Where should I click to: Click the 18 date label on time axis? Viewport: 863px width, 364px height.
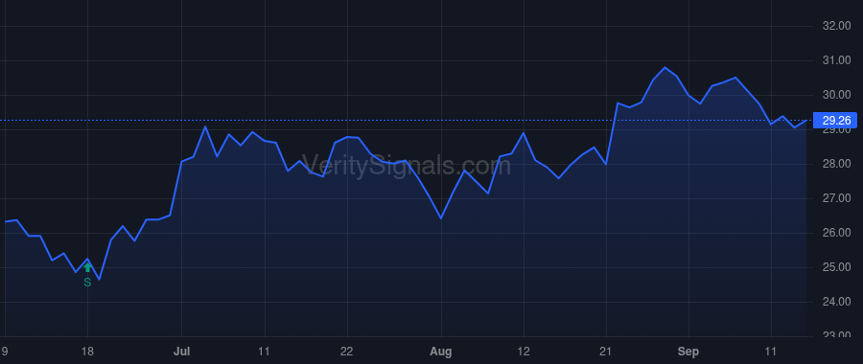pyautogui.click(x=87, y=352)
